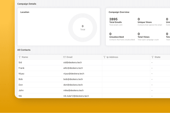Click nik.kale12@deskera.tech email
Image resolution: width=170 pixels, height=113 pixels.
pos(76,96)
